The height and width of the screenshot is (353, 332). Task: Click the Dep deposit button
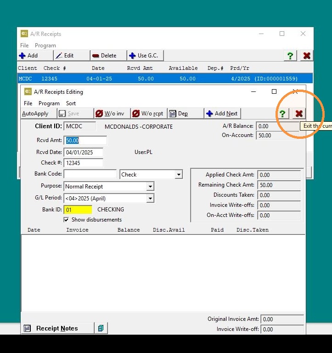186,114
